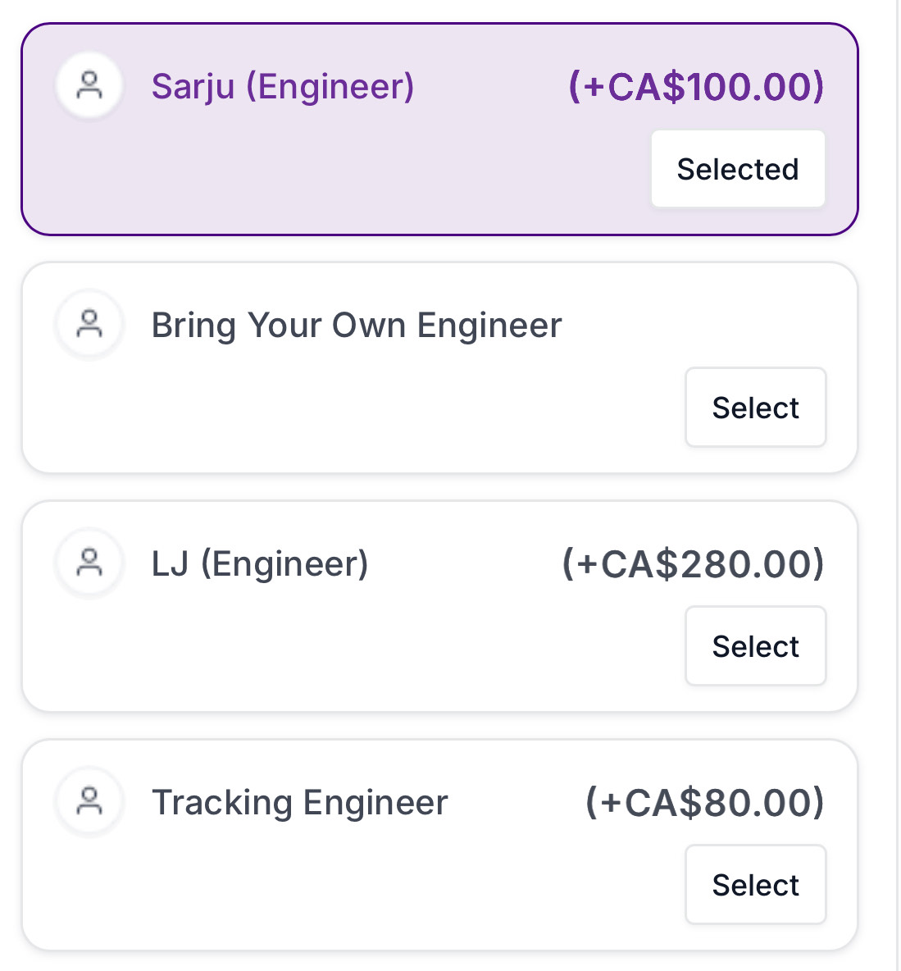Click the +CA$80.00 Tracking Engineer price
This screenshot has width=901, height=971.
click(704, 803)
